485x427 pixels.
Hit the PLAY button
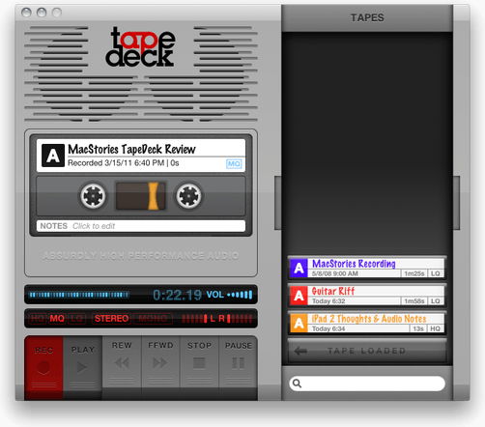coord(83,368)
